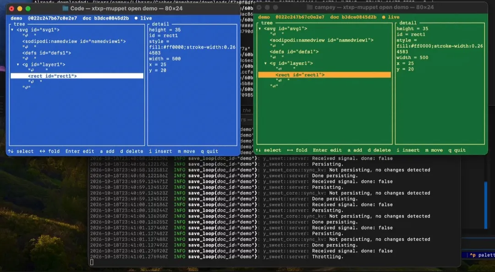
Task: Click "d delete" hint in green window footer
Action: pos(379,150)
